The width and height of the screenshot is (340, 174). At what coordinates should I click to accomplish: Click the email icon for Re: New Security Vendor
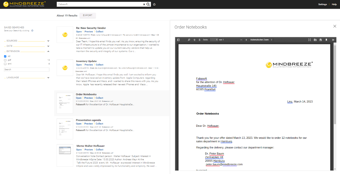65,34
